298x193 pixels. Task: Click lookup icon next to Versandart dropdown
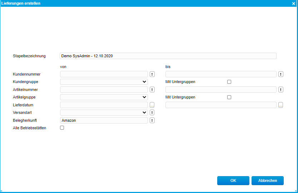(x=152, y=112)
